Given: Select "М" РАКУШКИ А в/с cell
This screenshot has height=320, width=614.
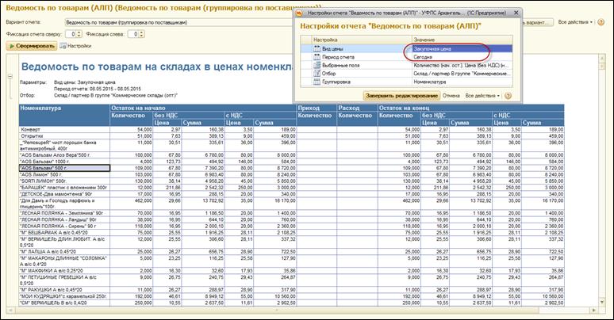Looking at the screenshot, I should [64, 290].
